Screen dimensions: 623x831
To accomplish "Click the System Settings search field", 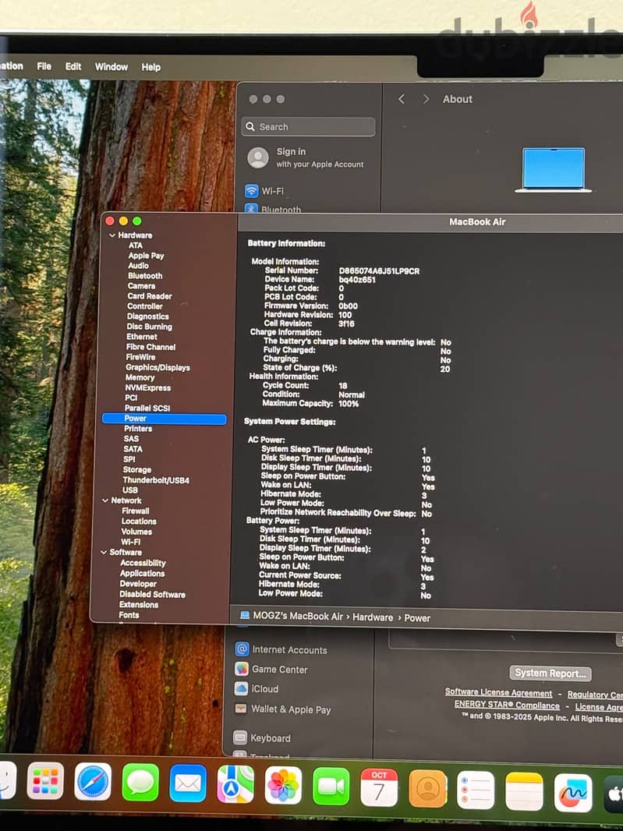I will click(x=308, y=126).
